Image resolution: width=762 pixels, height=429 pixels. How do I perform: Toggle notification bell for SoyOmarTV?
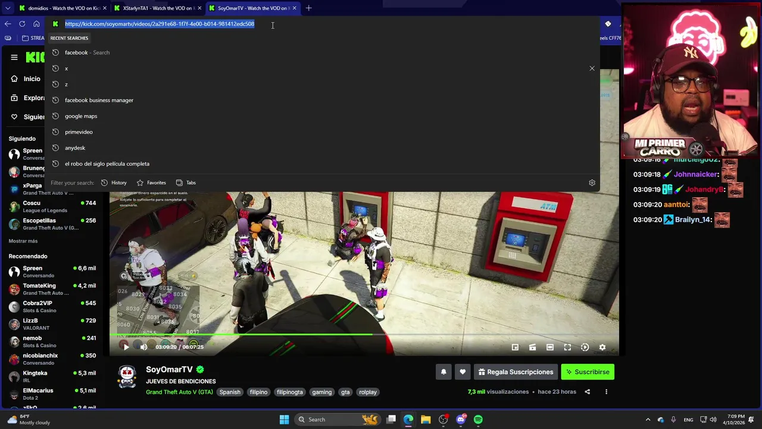click(x=444, y=372)
